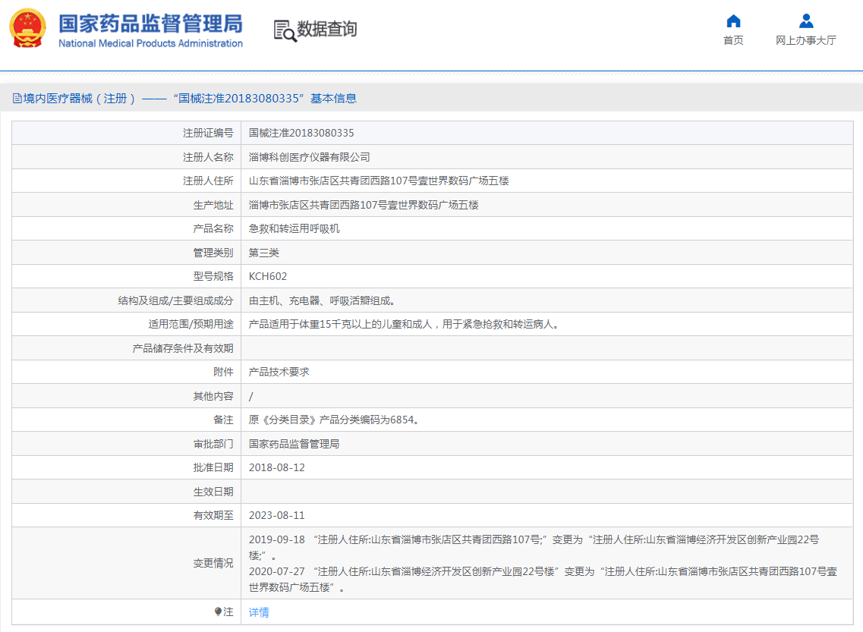Click the document icon before 境内医疗器械（注册）
The width and height of the screenshot is (863, 632).
19,98
